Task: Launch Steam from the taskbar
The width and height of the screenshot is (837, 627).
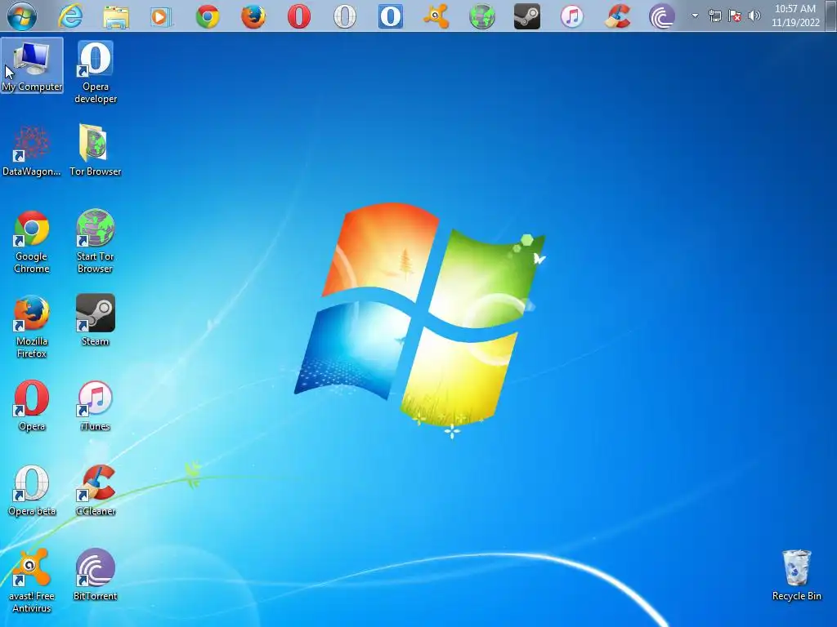Action: coord(527,16)
